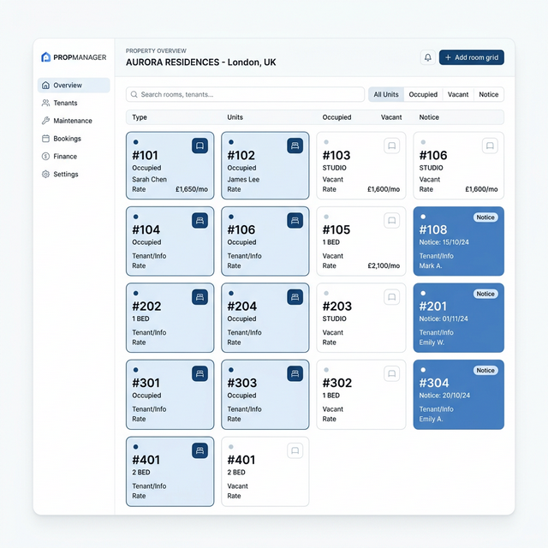The height and width of the screenshot is (548, 548).
Task: Click tenant Mark A. on #108
Action: click(x=431, y=265)
